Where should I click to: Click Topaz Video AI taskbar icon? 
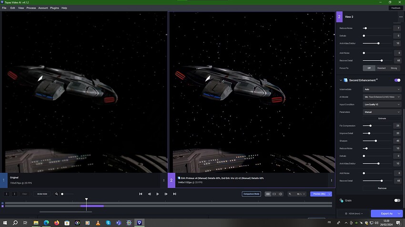tap(139, 223)
